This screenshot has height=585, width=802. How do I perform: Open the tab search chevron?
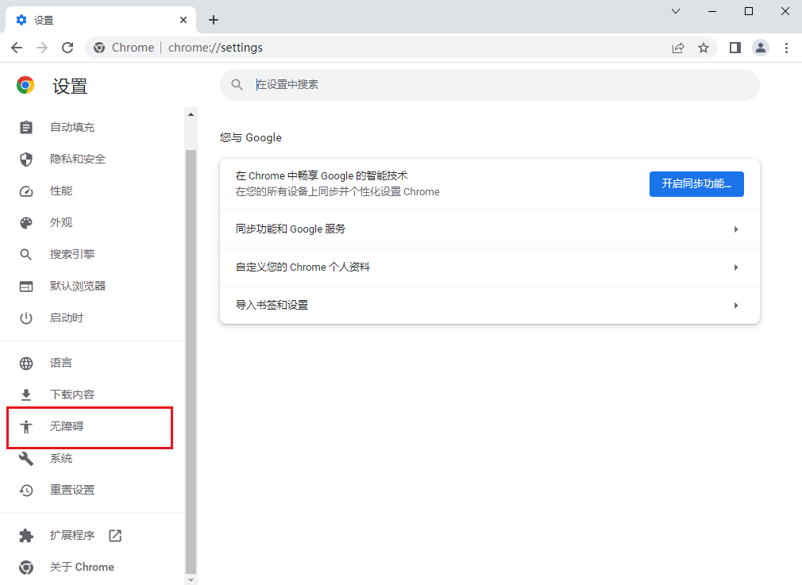[x=676, y=11]
